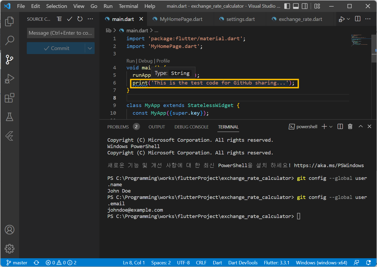The image size is (377, 267).
Task: Click the lib breadcrumb segment
Action: coord(108,30)
